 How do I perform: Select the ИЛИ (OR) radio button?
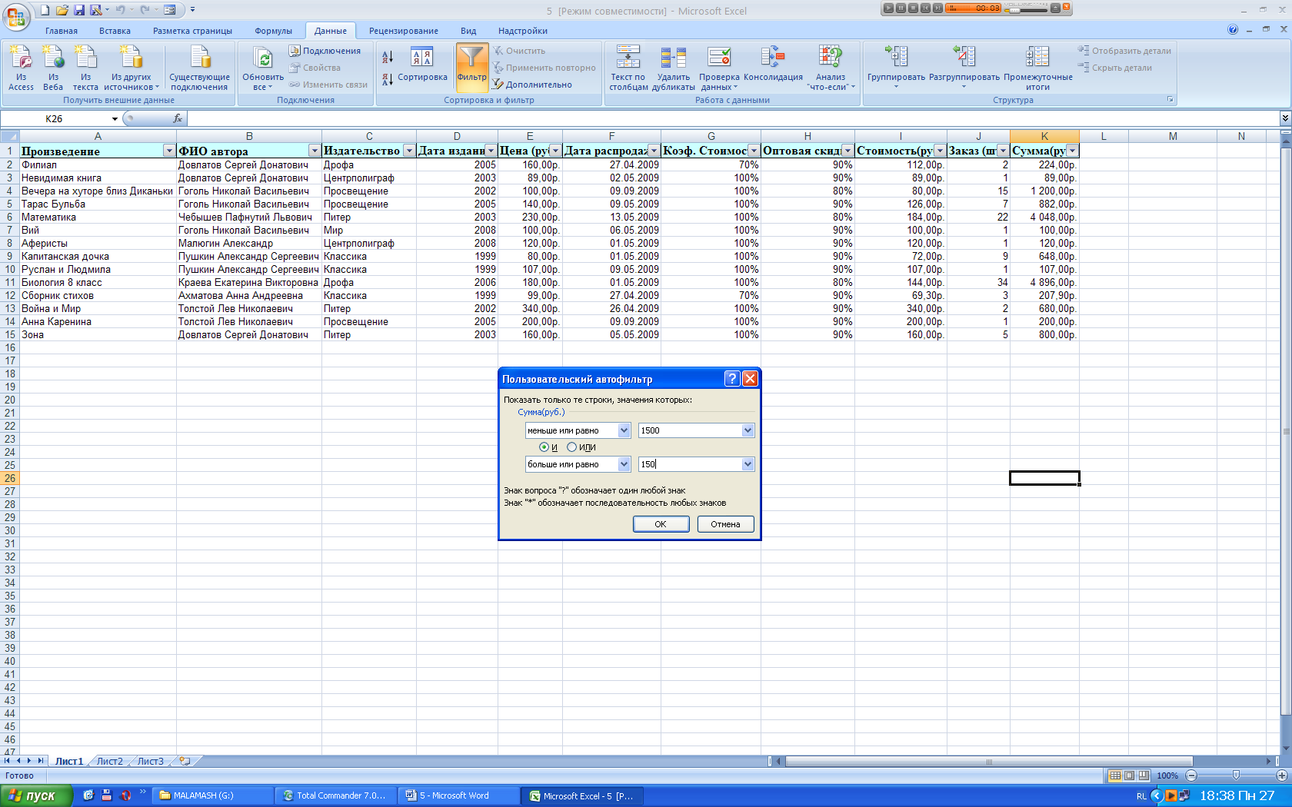click(x=571, y=447)
